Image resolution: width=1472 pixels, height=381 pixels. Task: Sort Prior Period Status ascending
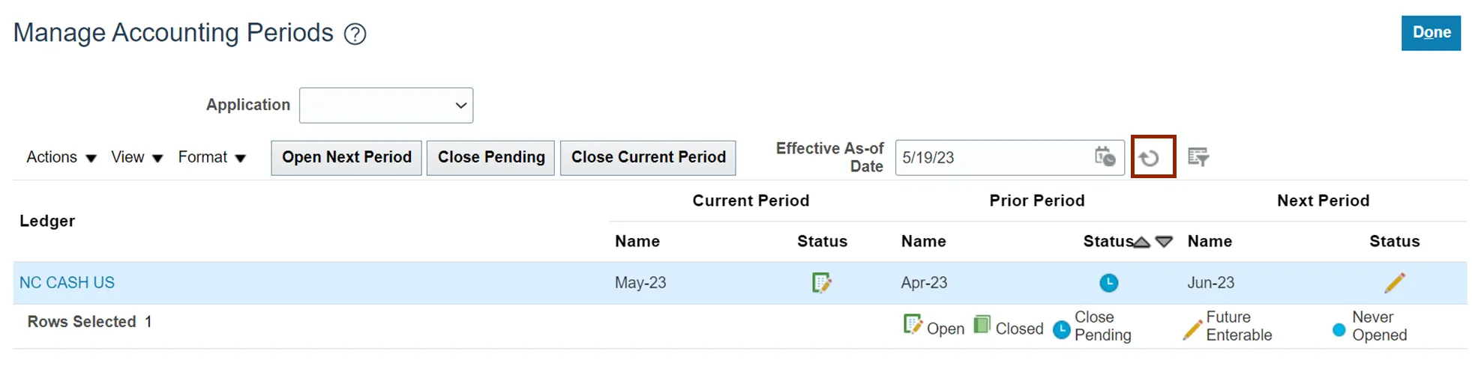click(x=1142, y=242)
